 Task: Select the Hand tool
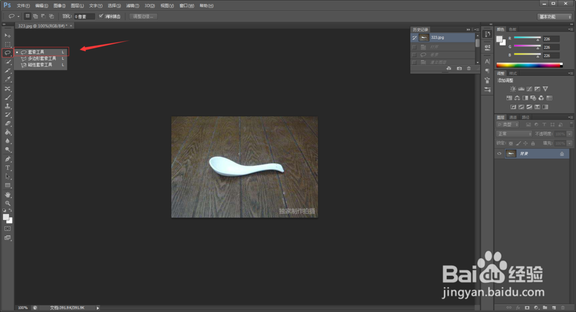[x=7, y=195]
